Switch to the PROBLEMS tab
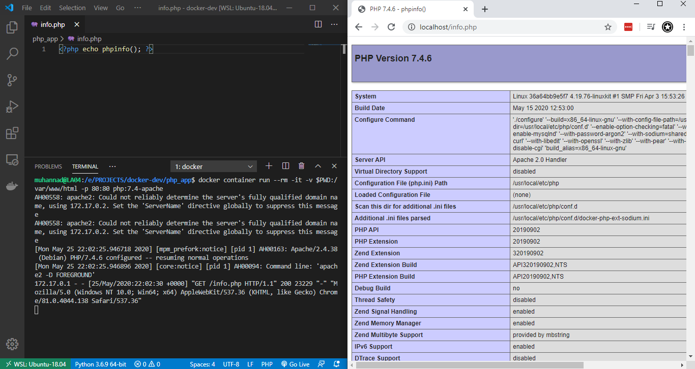695x369 pixels. (48, 166)
